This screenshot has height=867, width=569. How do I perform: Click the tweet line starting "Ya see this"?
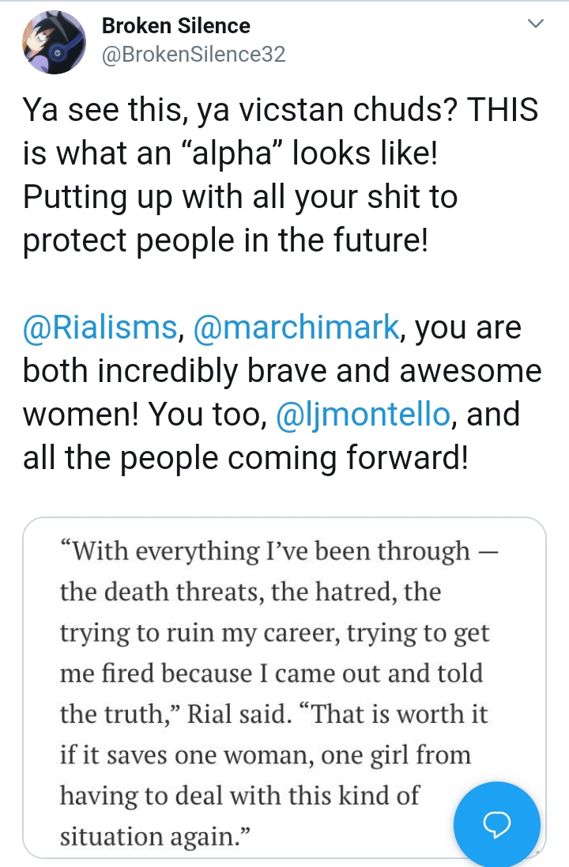(280, 109)
